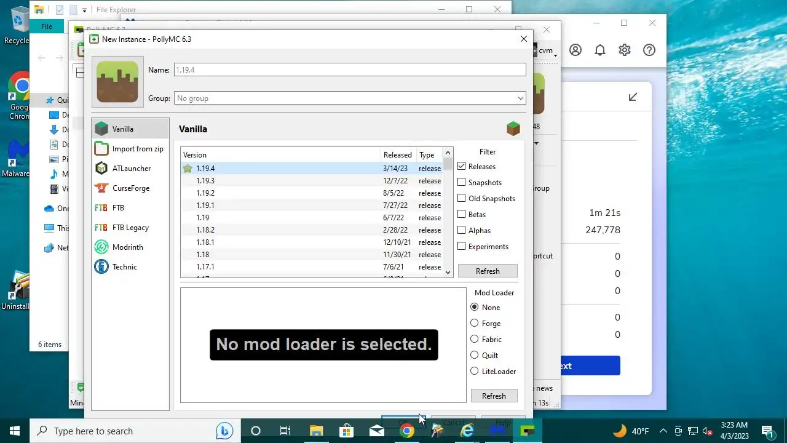Open the ATLauncher modpack source
The image size is (787, 443).
click(130, 168)
